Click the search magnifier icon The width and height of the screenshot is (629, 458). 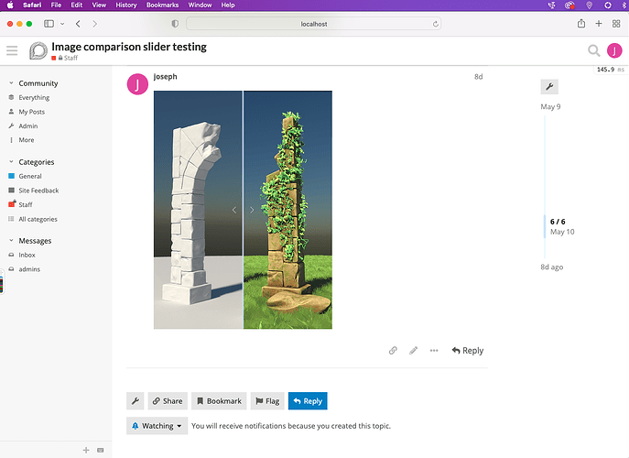593,50
